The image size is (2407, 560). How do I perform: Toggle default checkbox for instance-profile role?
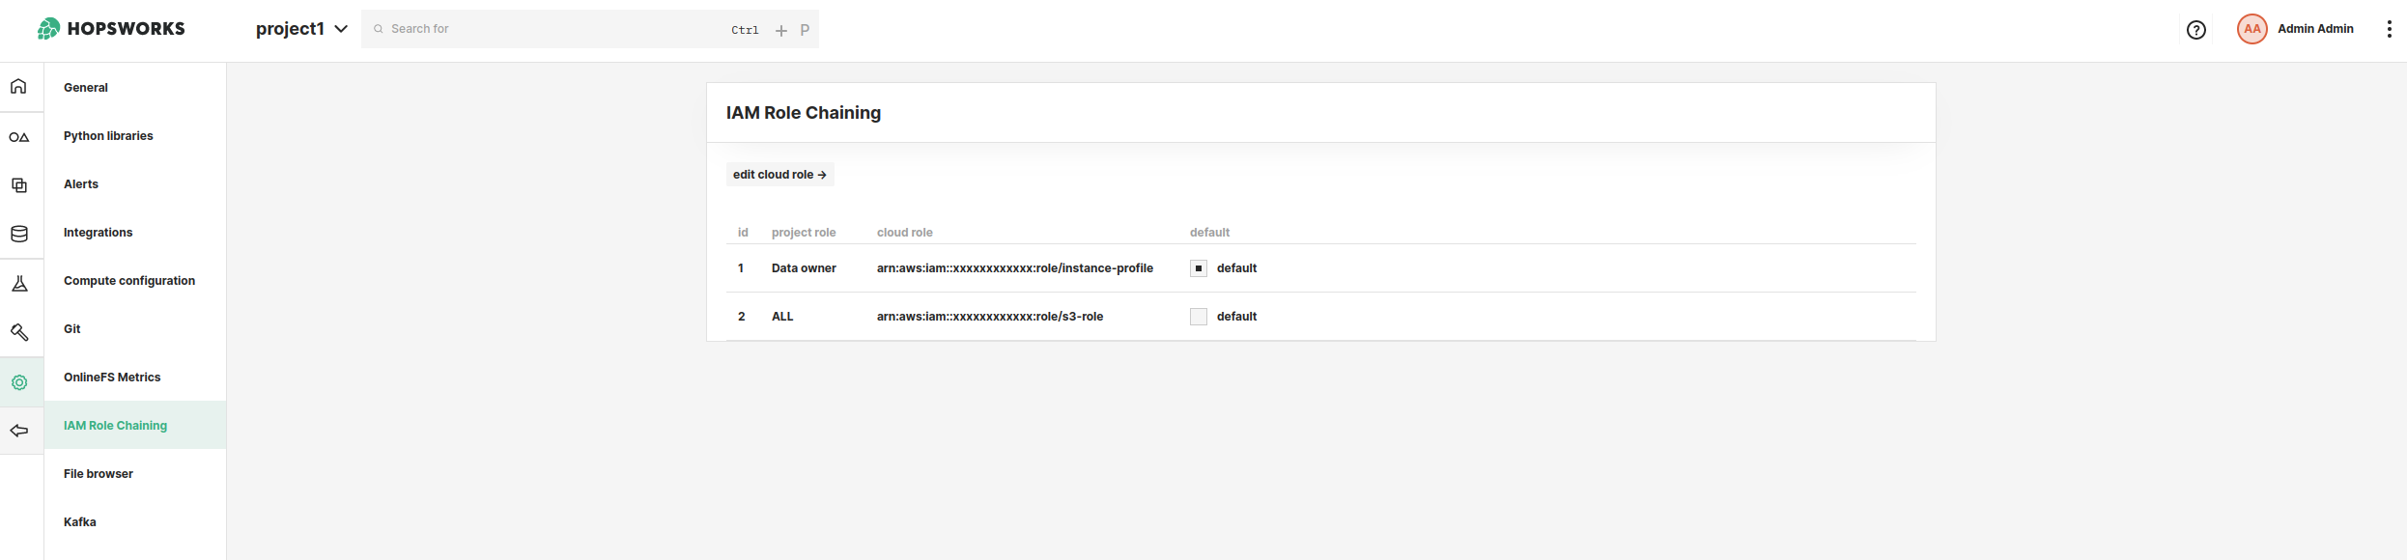(1199, 268)
